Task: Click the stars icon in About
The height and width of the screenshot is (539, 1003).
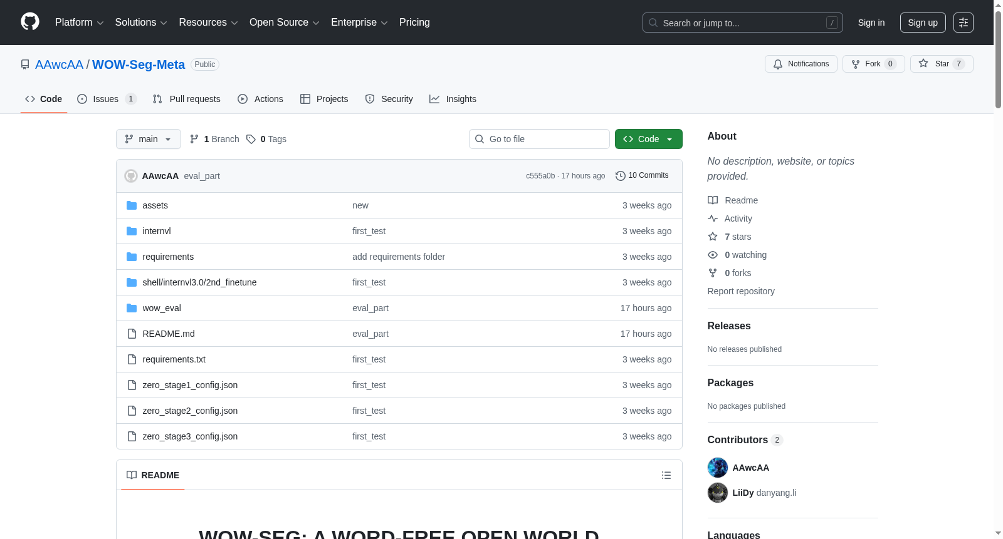Action: 713,237
